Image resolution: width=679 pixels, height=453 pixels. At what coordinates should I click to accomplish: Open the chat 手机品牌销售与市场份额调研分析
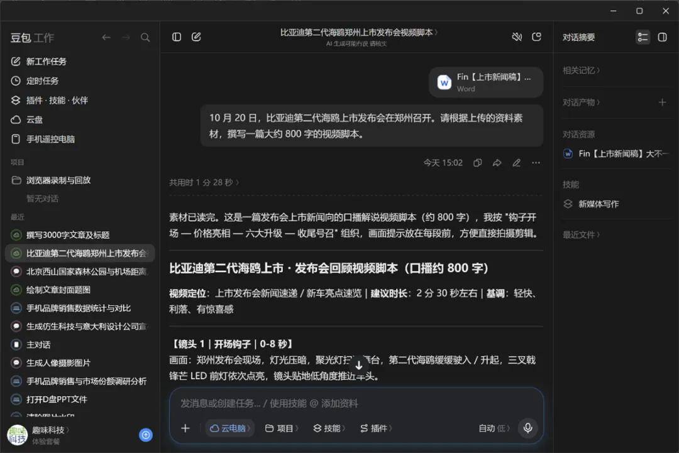[80, 381]
